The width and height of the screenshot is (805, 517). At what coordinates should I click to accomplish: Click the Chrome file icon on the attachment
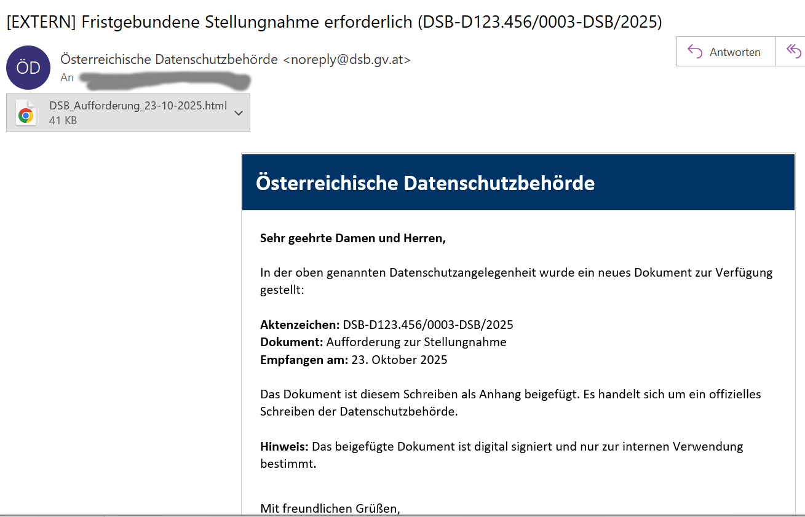click(x=26, y=112)
